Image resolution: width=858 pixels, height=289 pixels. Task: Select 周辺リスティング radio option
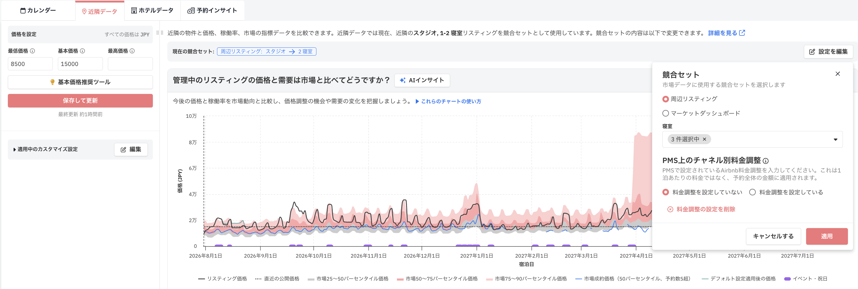pyautogui.click(x=666, y=99)
